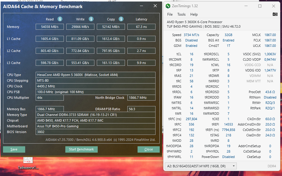Close the AIDA64 Cache & Memory Benchmark window
The image size is (282, 176).
155,6
